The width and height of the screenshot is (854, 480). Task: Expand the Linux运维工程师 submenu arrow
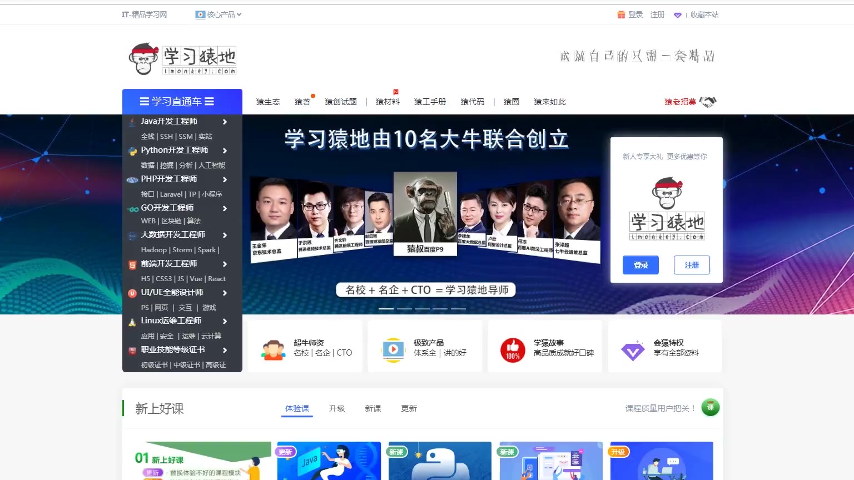click(225, 321)
